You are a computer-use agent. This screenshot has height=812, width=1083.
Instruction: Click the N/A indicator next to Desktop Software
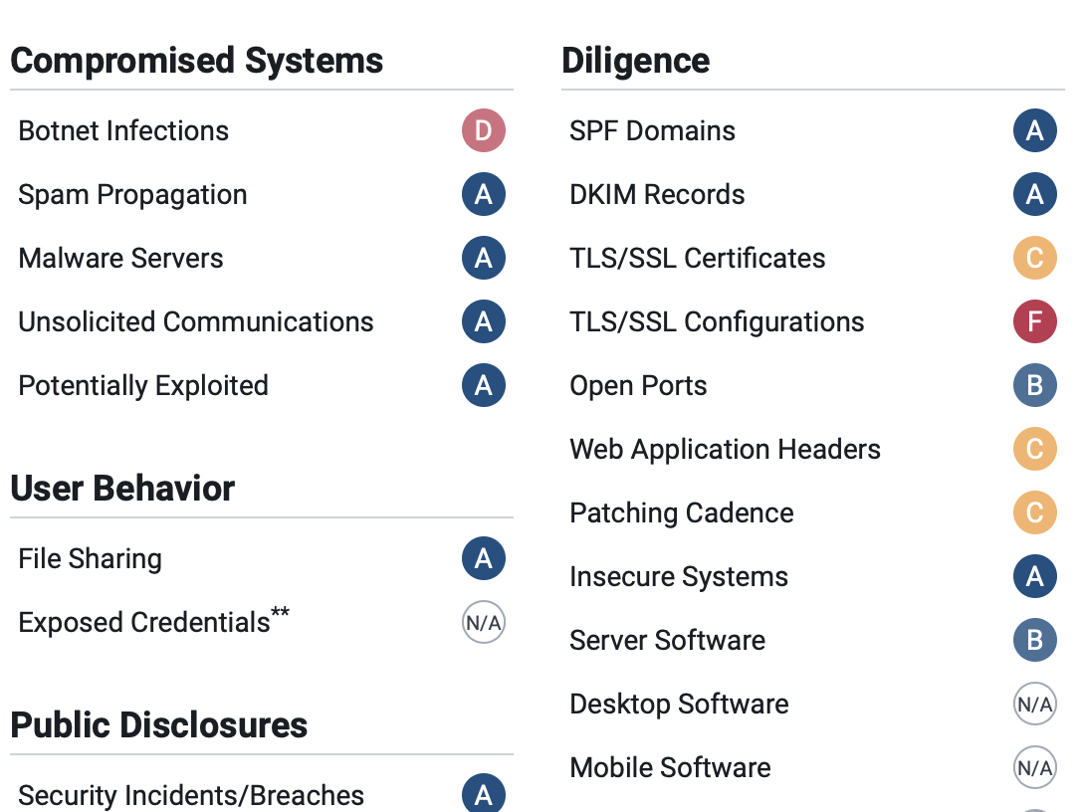click(x=1034, y=704)
